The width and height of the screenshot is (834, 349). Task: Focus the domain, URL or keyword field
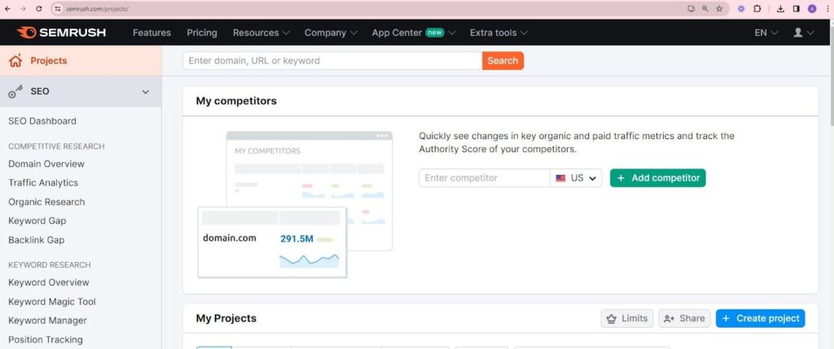(x=332, y=60)
